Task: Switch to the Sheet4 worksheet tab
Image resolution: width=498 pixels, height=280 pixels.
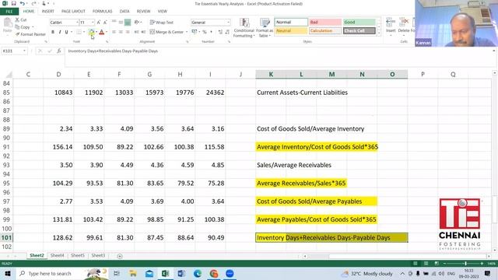Action: coord(57,255)
